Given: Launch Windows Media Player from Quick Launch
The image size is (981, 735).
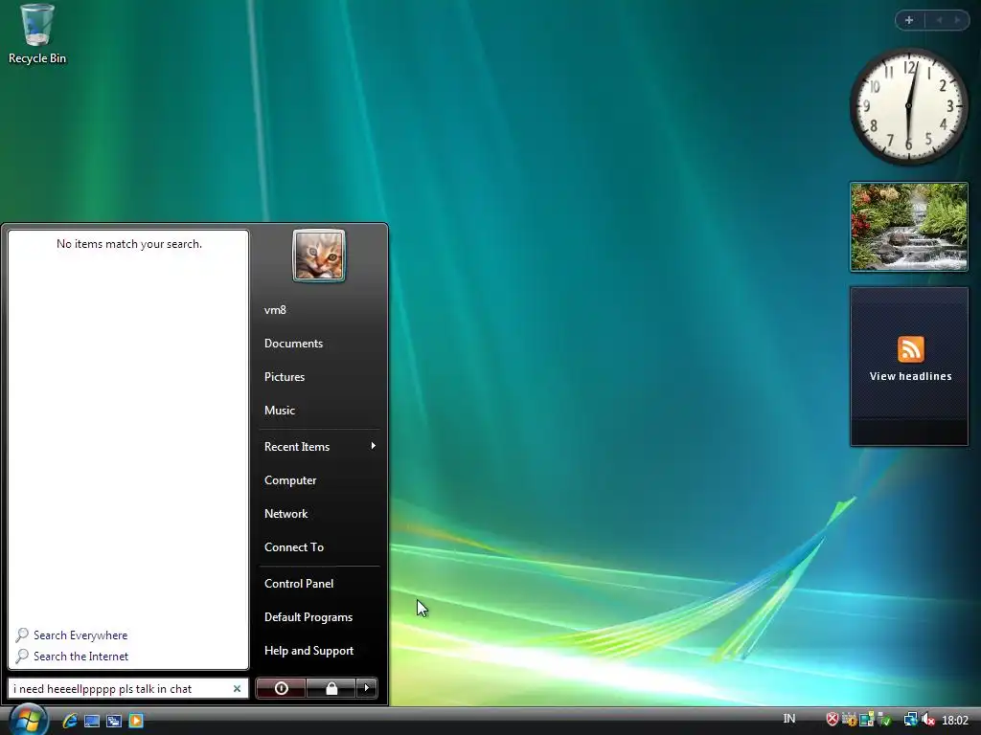Looking at the screenshot, I should tap(136, 721).
